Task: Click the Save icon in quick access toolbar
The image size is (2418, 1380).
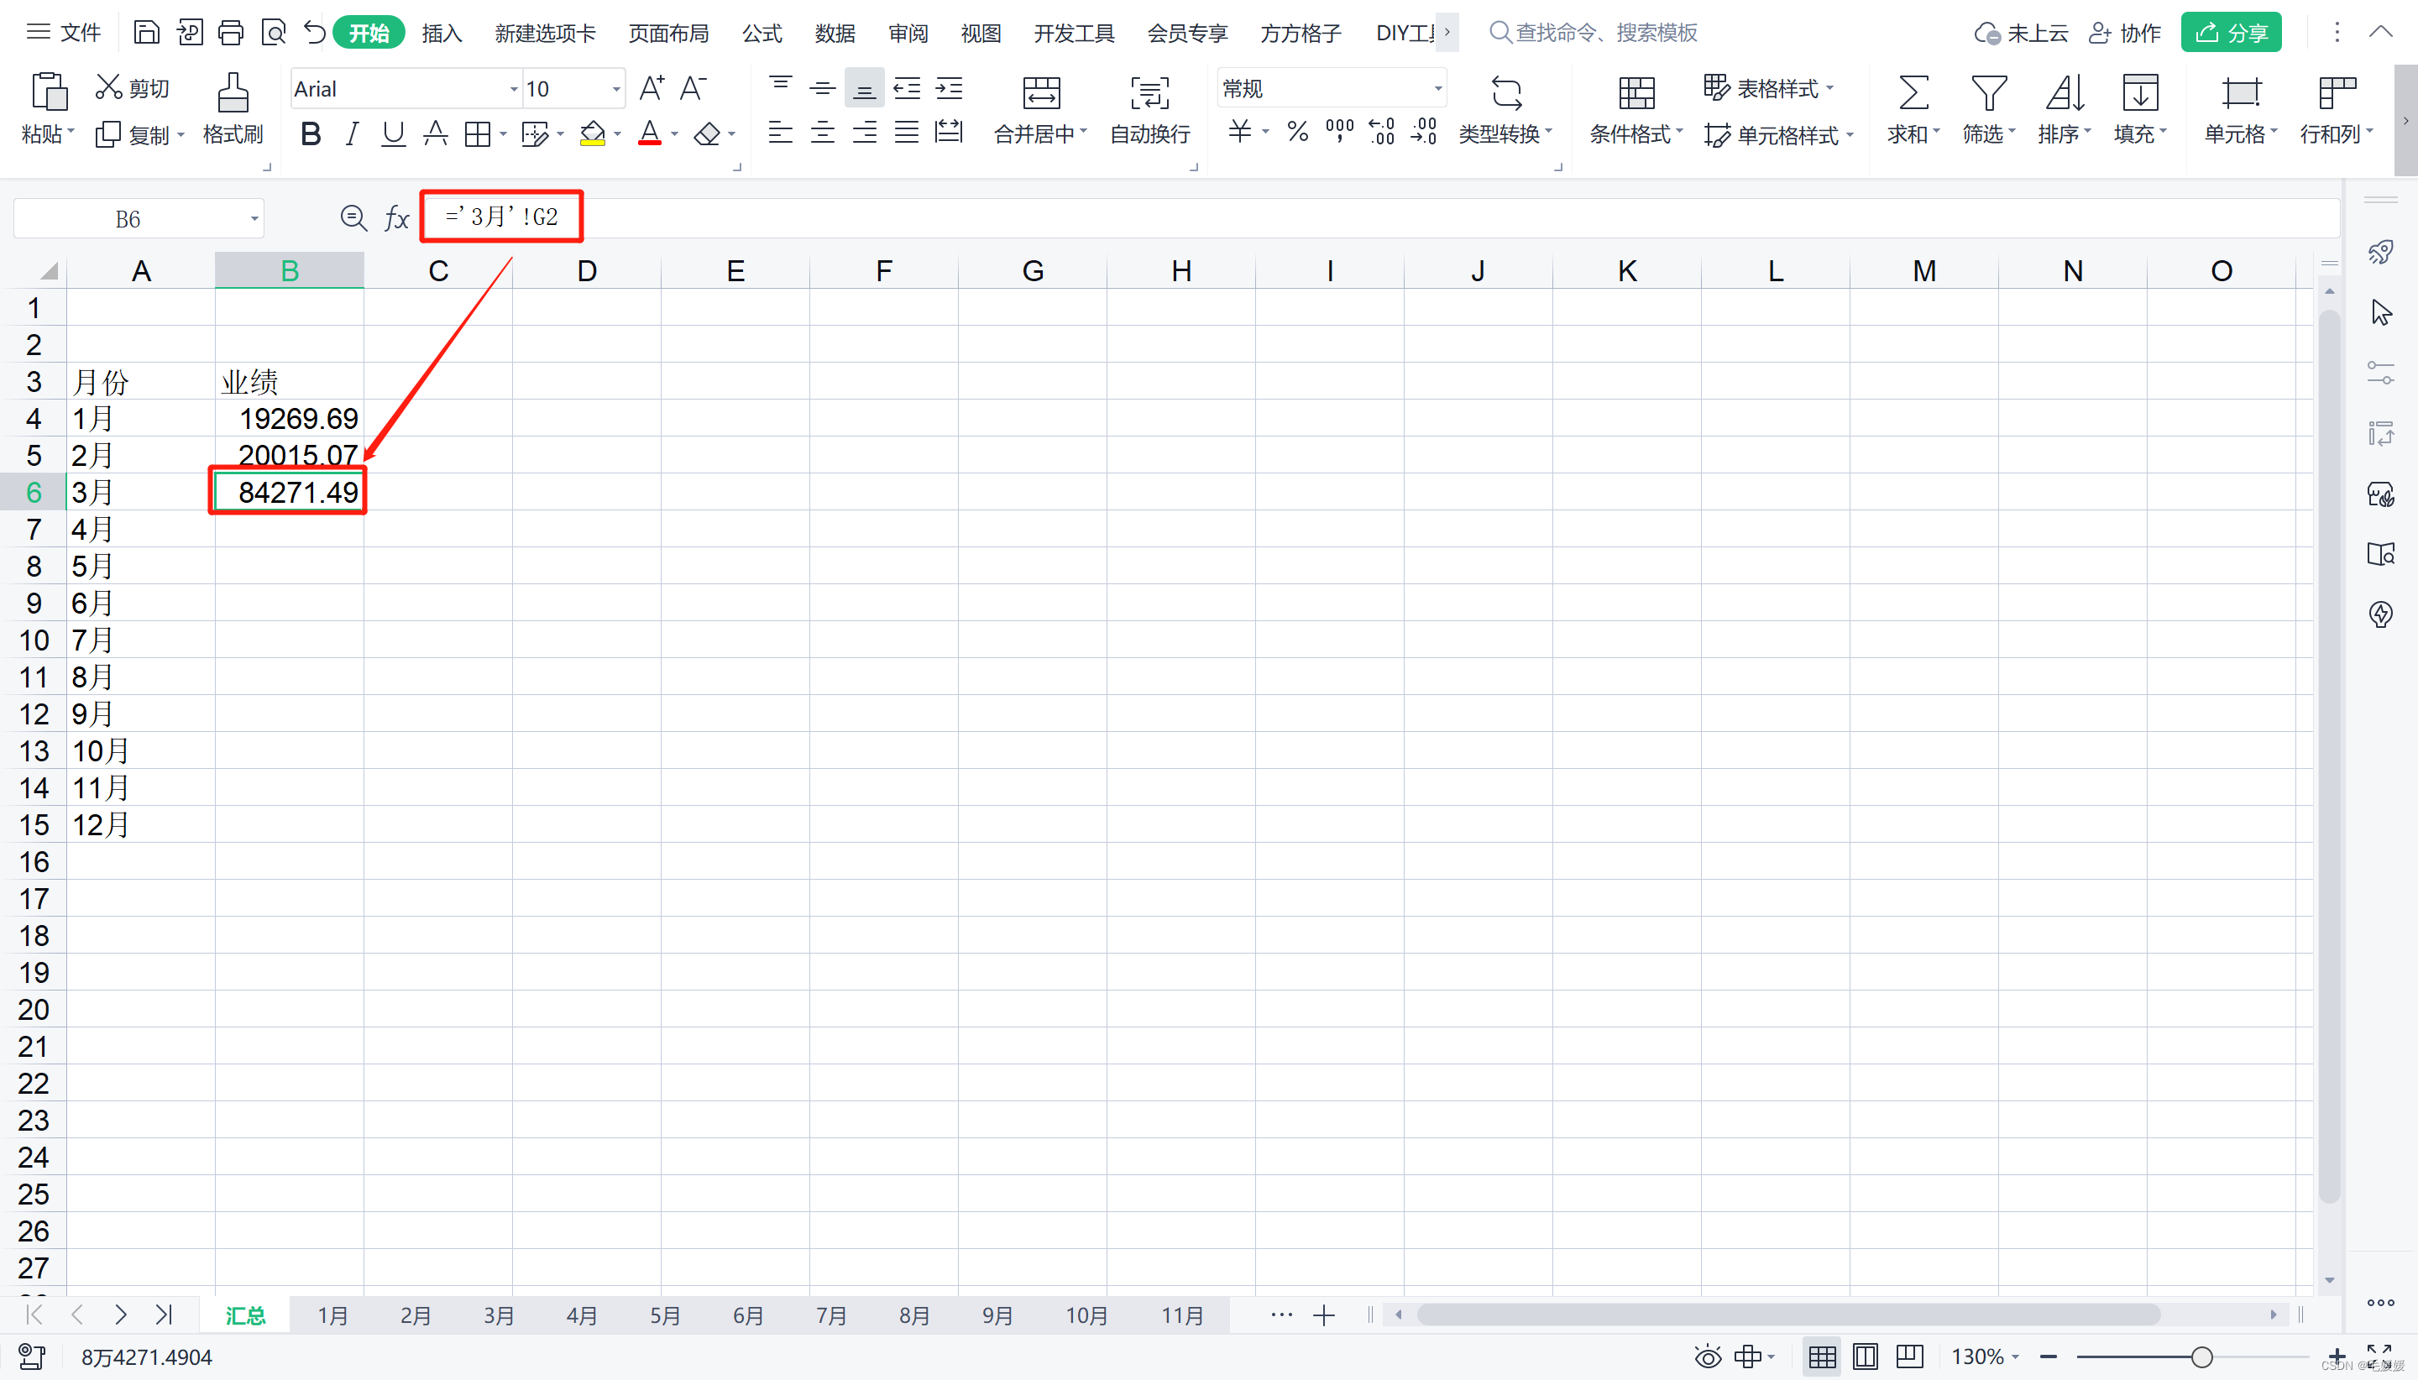Action: click(x=146, y=34)
